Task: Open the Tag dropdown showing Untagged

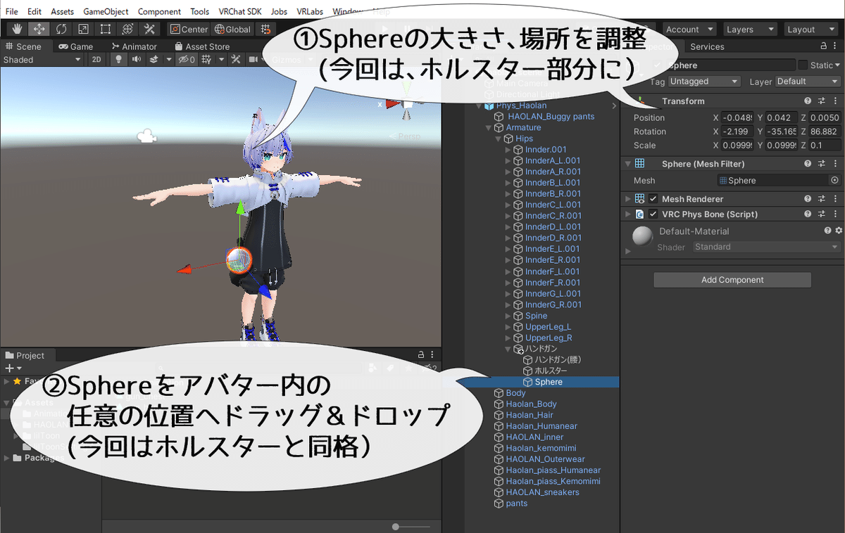Action: click(705, 82)
